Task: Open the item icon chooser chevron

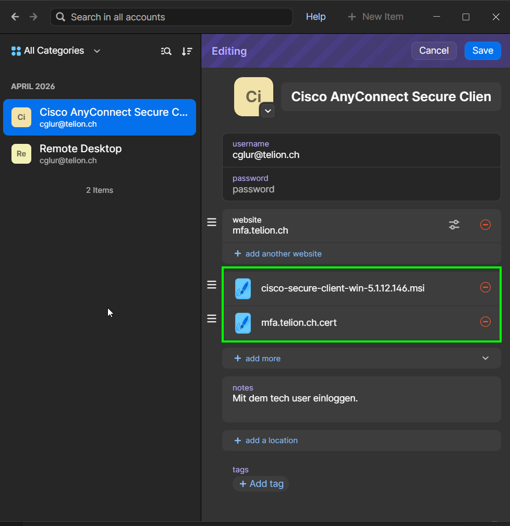Action: pyautogui.click(x=268, y=111)
